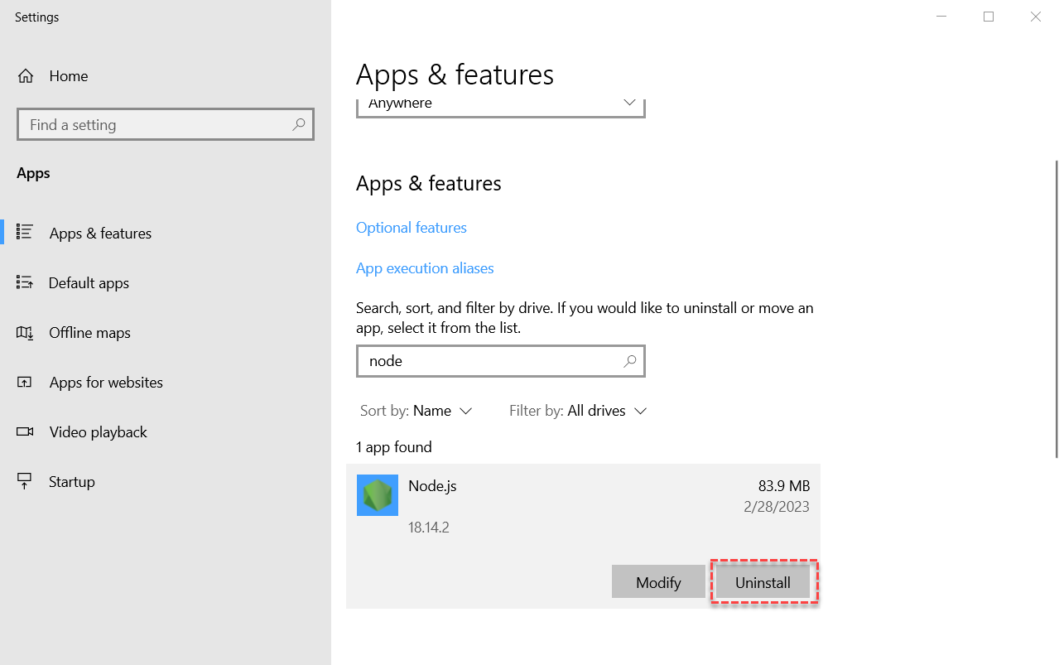Open Optional features link

pos(412,228)
